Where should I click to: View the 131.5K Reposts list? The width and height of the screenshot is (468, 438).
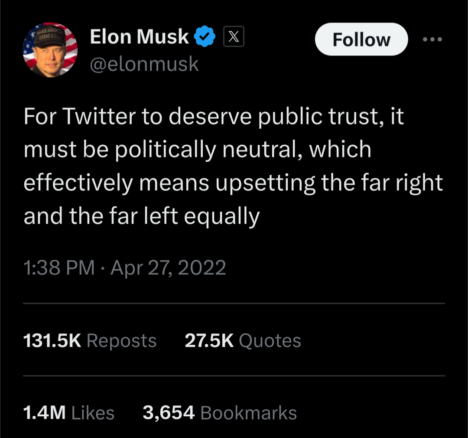coord(89,340)
